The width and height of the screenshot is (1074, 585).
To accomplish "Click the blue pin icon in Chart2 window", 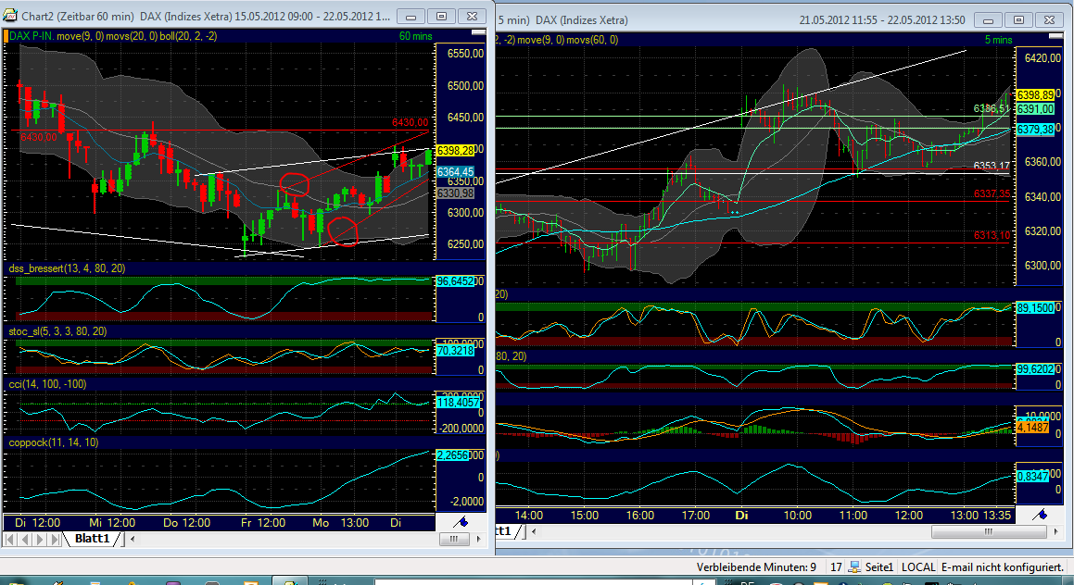I will (x=461, y=522).
